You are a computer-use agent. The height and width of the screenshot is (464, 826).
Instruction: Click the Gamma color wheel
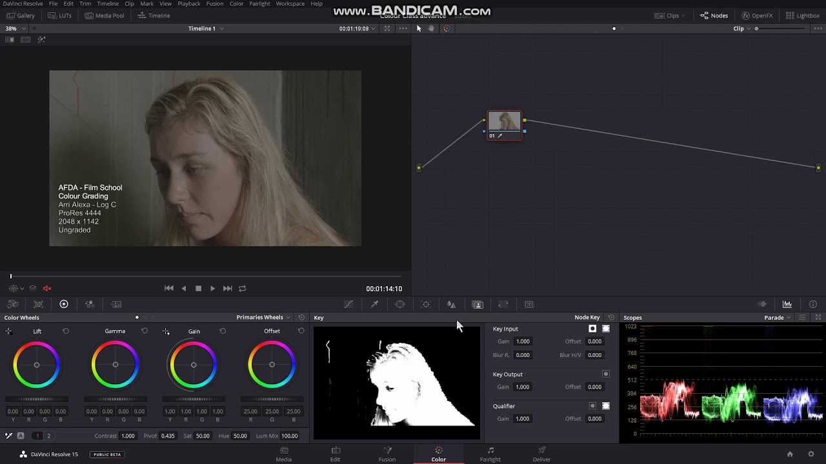116,365
